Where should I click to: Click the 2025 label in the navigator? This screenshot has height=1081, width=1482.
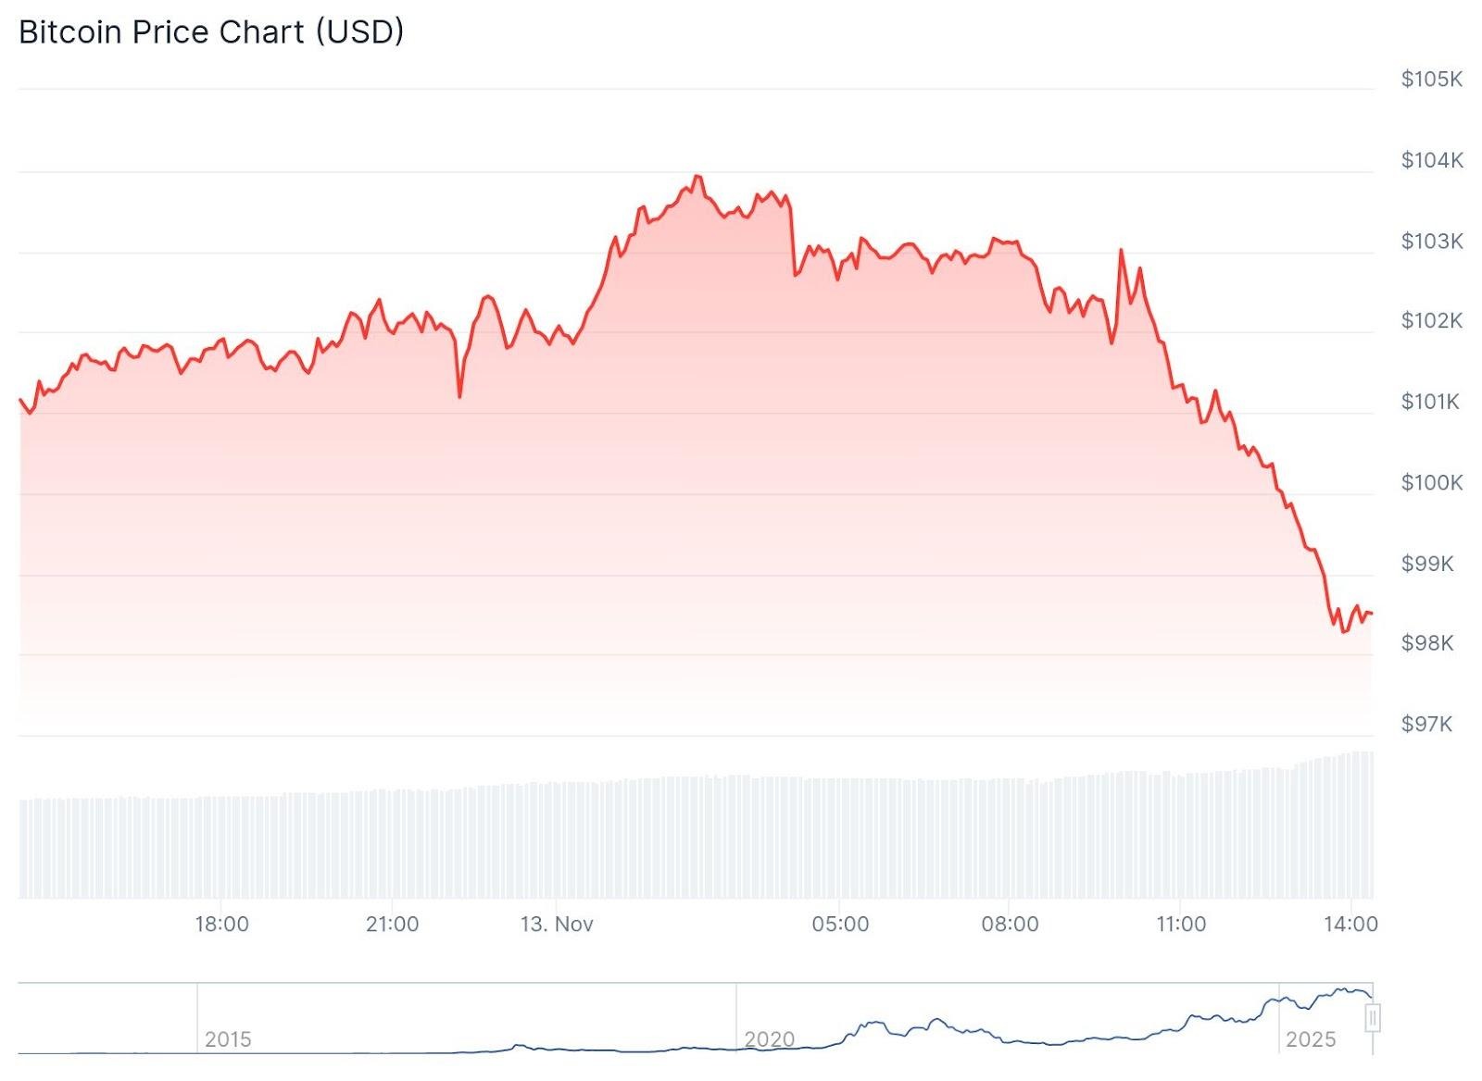pyautogui.click(x=1311, y=1038)
